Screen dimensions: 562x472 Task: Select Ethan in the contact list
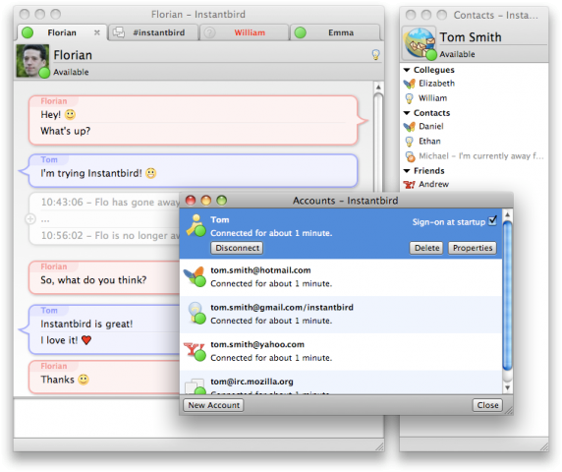(x=474, y=141)
